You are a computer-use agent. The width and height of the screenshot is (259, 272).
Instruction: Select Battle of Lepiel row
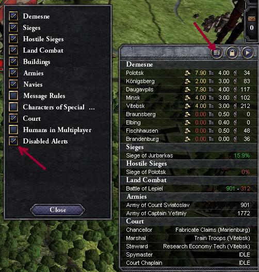click(x=189, y=188)
